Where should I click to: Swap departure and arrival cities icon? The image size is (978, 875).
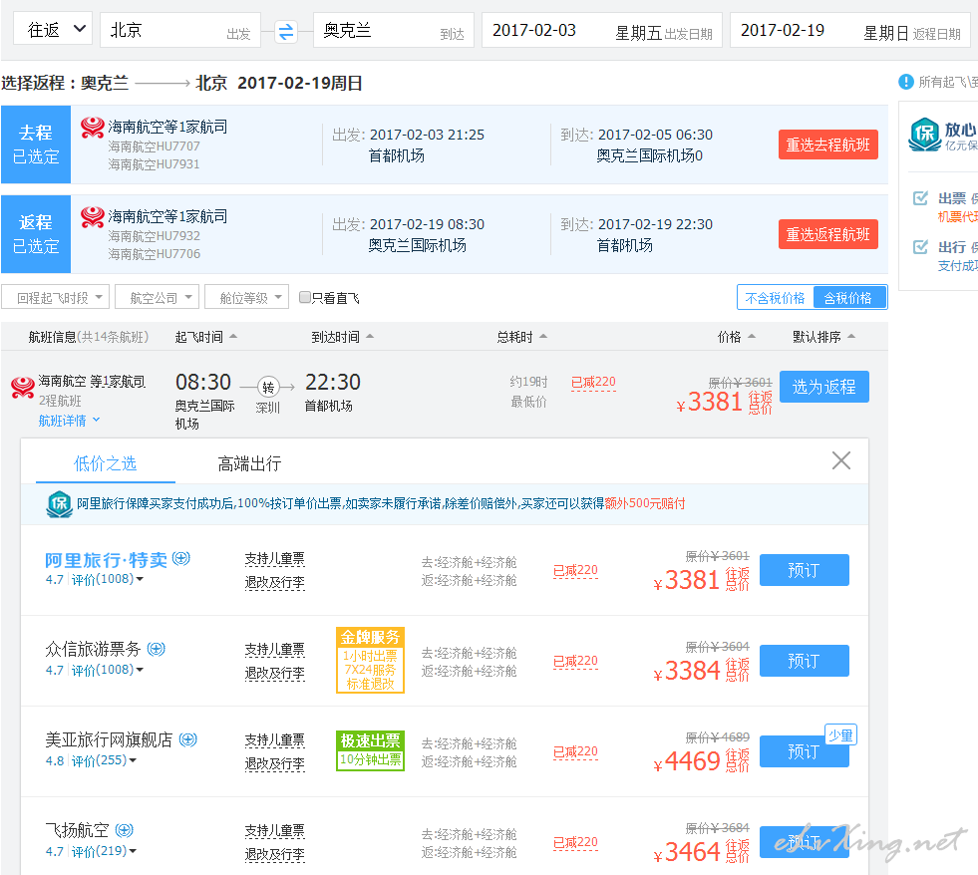pos(286,31)
